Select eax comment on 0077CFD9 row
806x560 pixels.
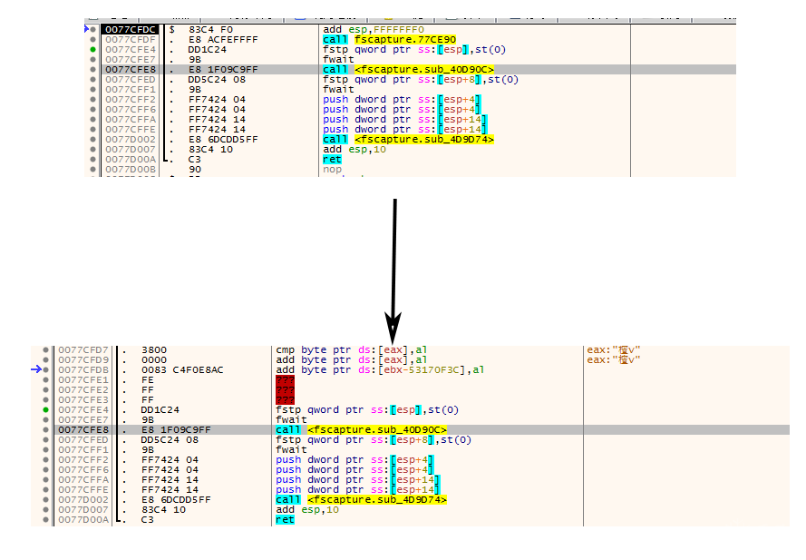point(614,359)
